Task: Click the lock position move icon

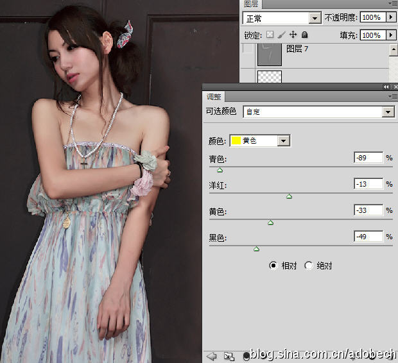Action: tap(293, 35)
